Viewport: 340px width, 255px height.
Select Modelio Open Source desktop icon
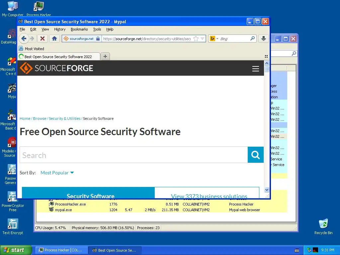[x=10, y=147]
